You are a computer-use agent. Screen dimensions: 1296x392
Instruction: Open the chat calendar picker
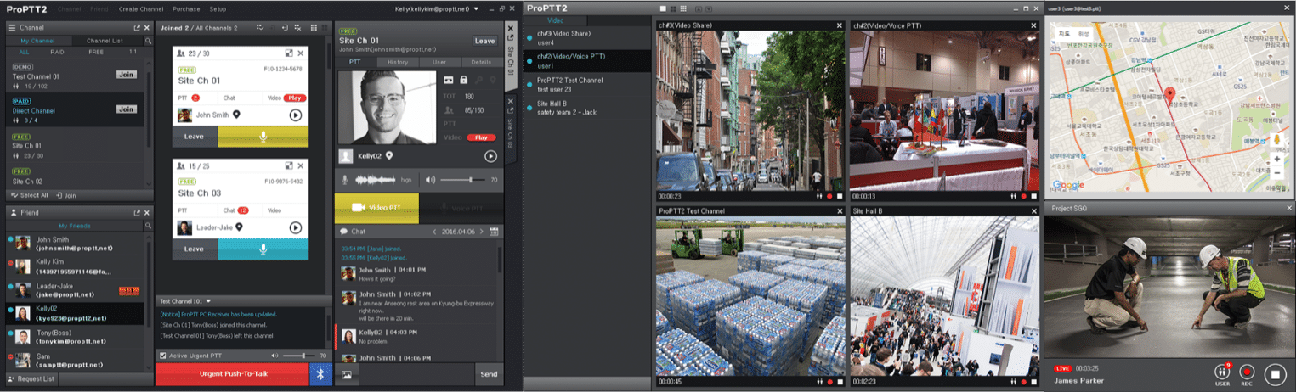coord(494,231)
